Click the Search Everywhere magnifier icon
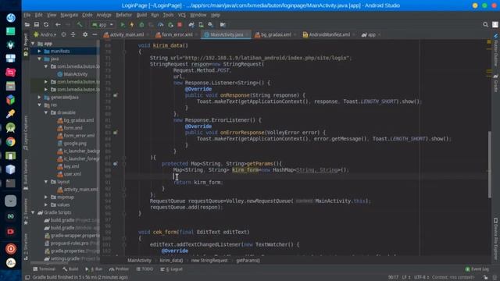Image resolution: width=500 pixels, height=281 pixels. point(485,24)
